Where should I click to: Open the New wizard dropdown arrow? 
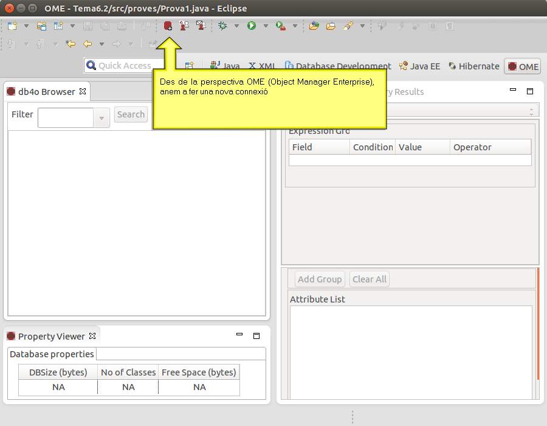[26, 26]
